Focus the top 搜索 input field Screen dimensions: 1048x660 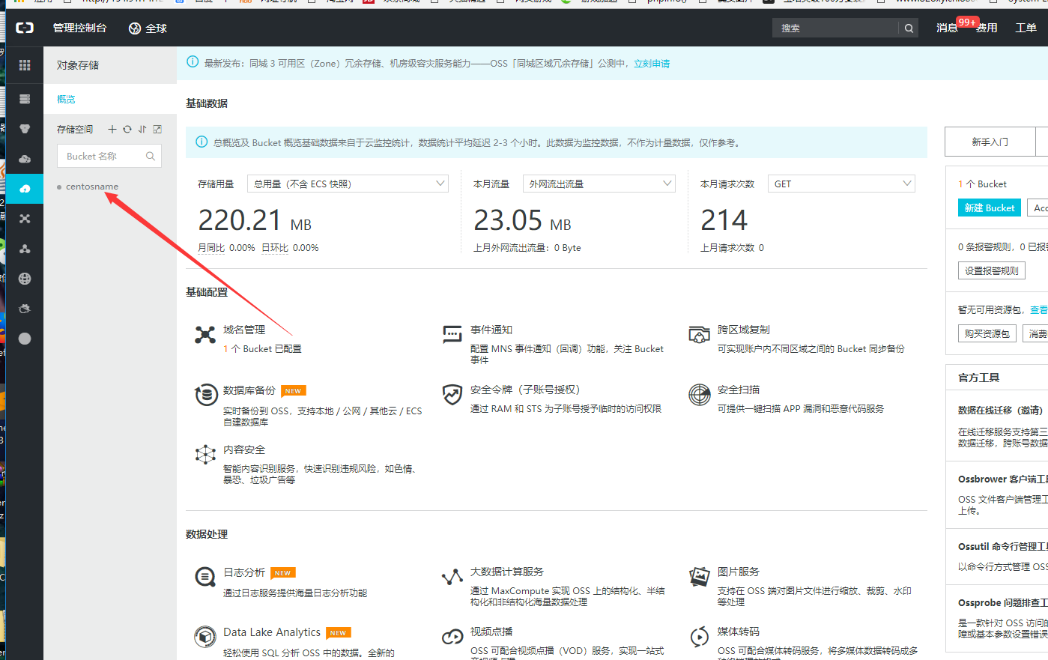[x=835, y=28]
